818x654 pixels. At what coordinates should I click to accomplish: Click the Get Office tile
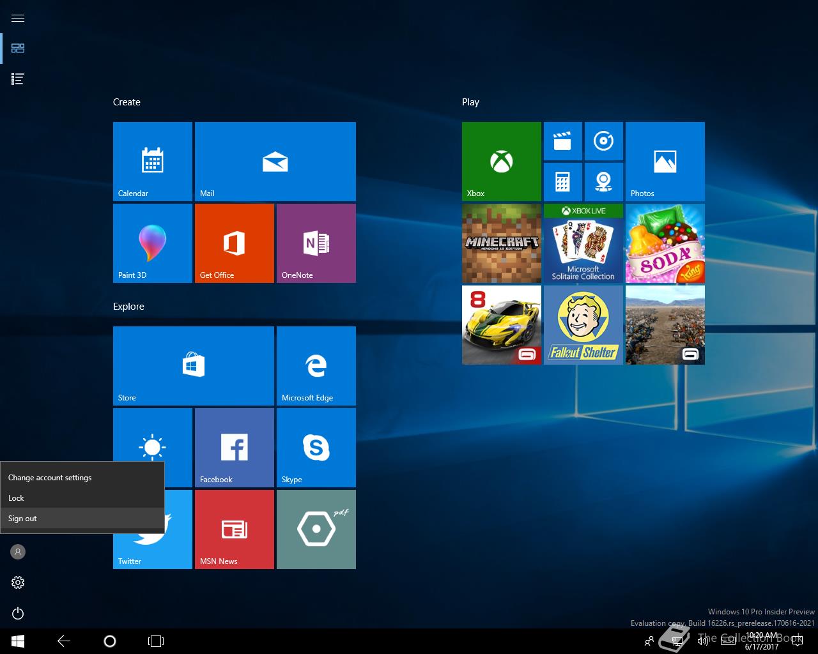point(235,243)
